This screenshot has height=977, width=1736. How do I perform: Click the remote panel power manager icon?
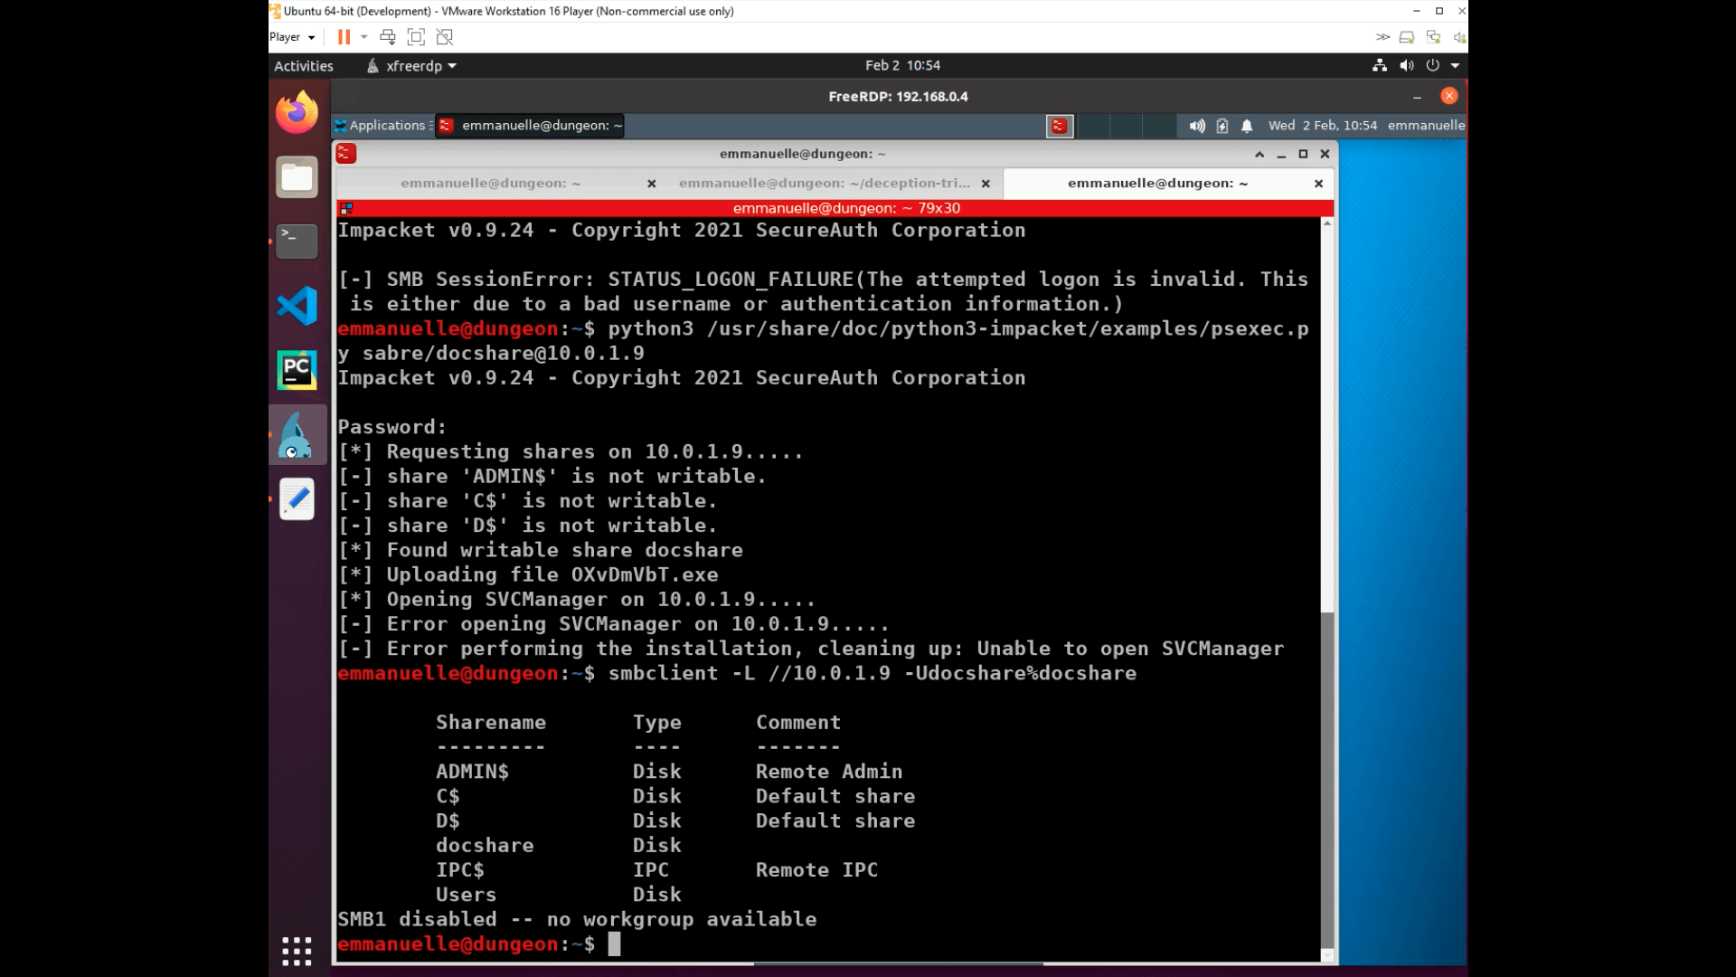(1222, 126)
